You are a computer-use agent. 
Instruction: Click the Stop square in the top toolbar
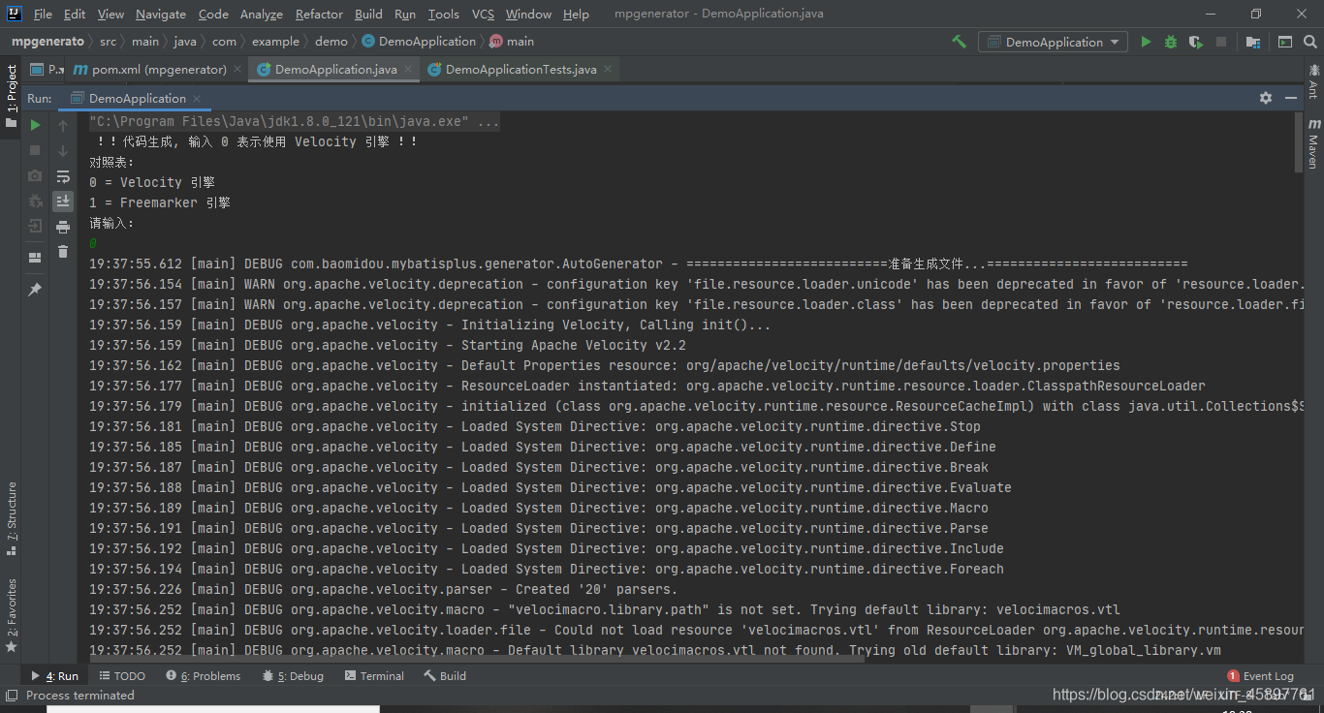point(1221,42)
